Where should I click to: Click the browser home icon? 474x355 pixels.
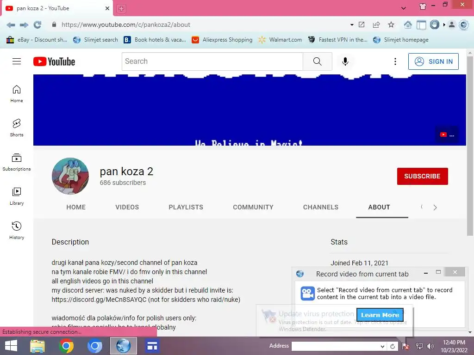click(x=408, y=24)
